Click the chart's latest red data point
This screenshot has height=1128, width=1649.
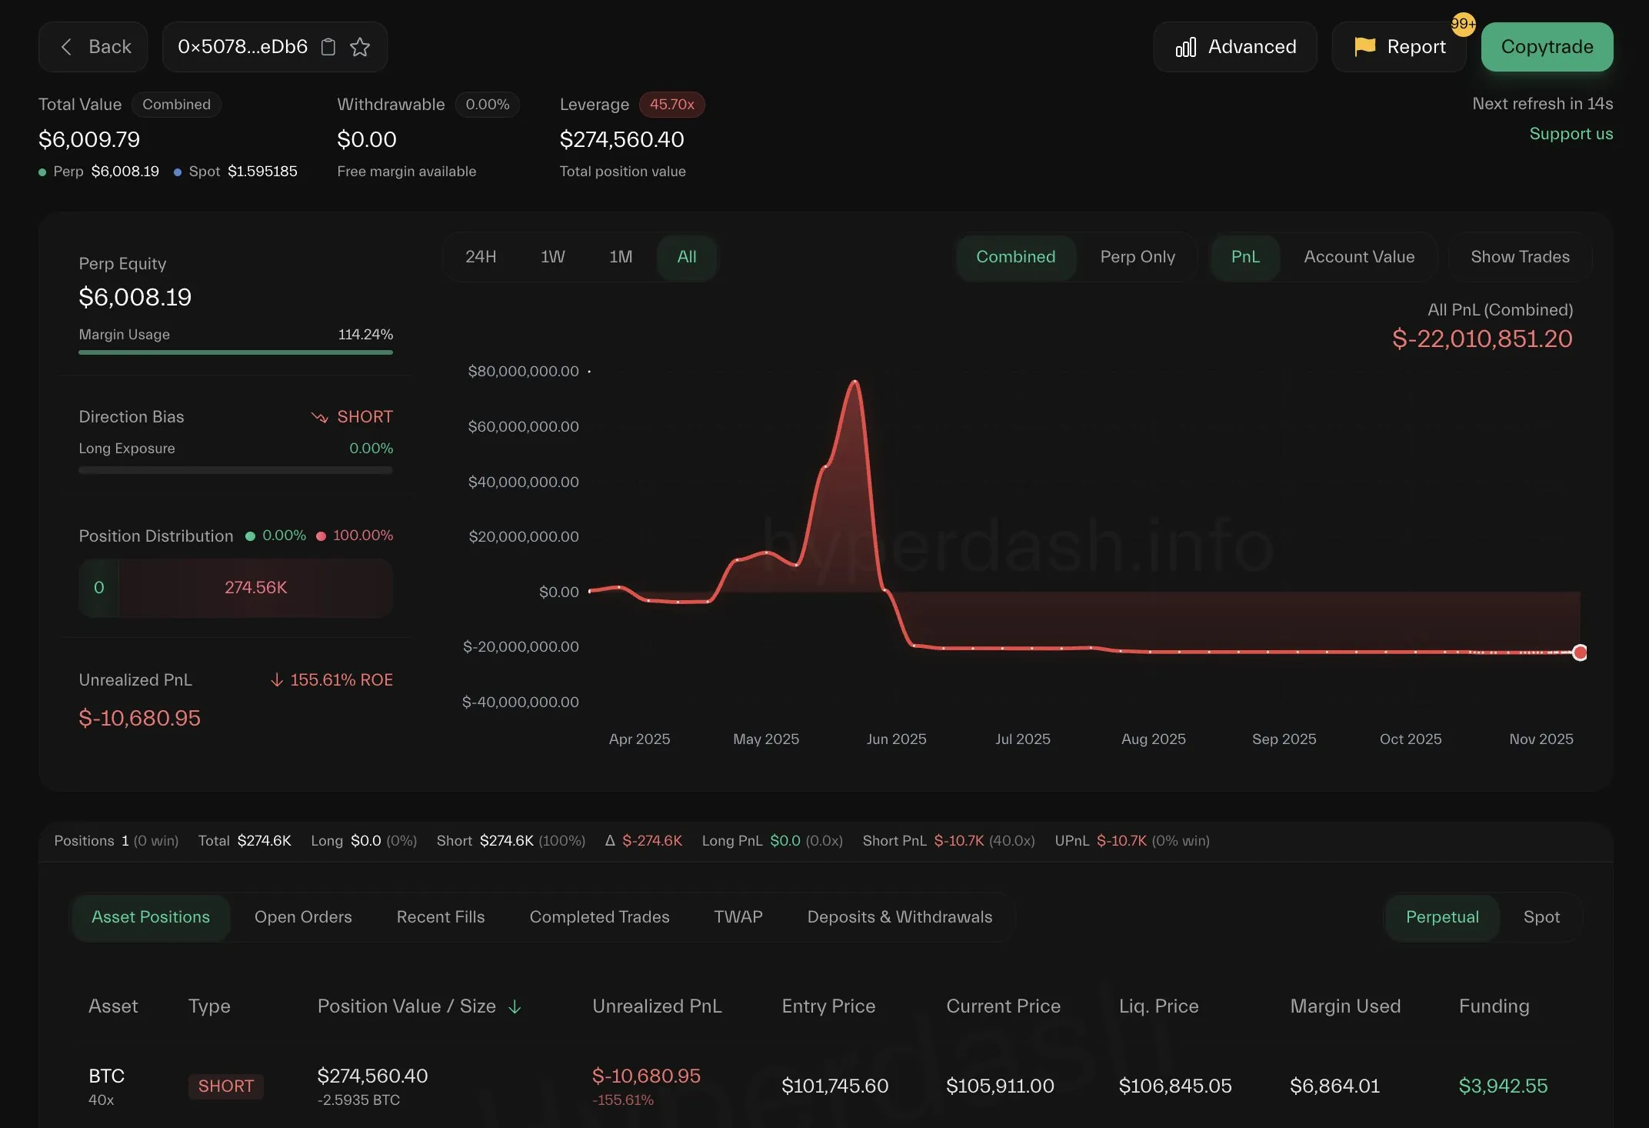(1579, 652)
